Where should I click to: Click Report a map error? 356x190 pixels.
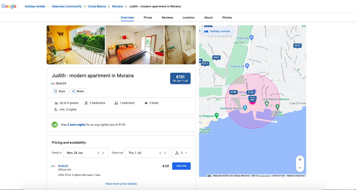tap(296, 176)
